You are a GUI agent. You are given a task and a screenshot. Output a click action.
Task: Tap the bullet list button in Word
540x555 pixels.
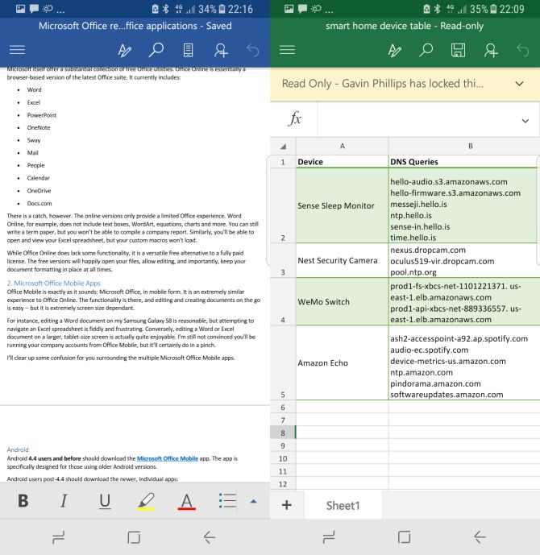pos(227,501)
